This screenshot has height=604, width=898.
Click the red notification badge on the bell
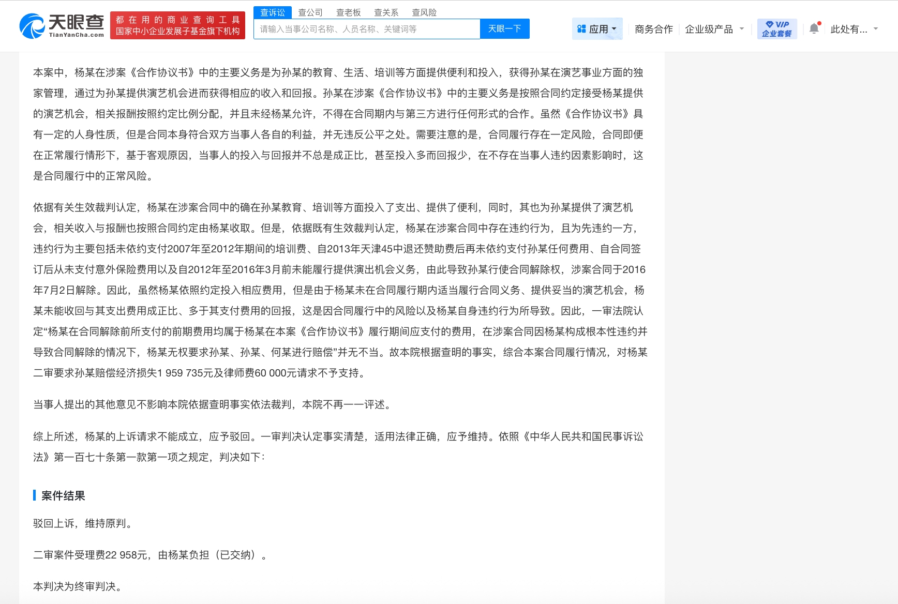819,23
